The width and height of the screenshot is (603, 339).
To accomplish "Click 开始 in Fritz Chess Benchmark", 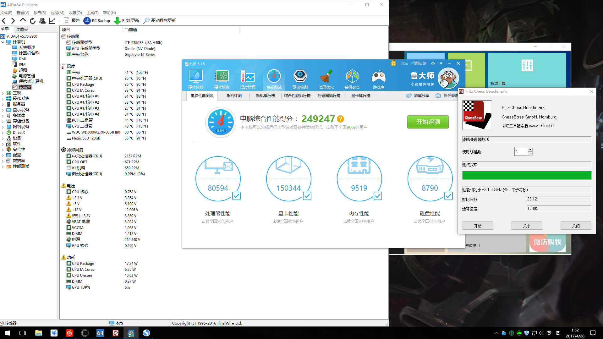I will pyautogui.click(x=478, y=226).
